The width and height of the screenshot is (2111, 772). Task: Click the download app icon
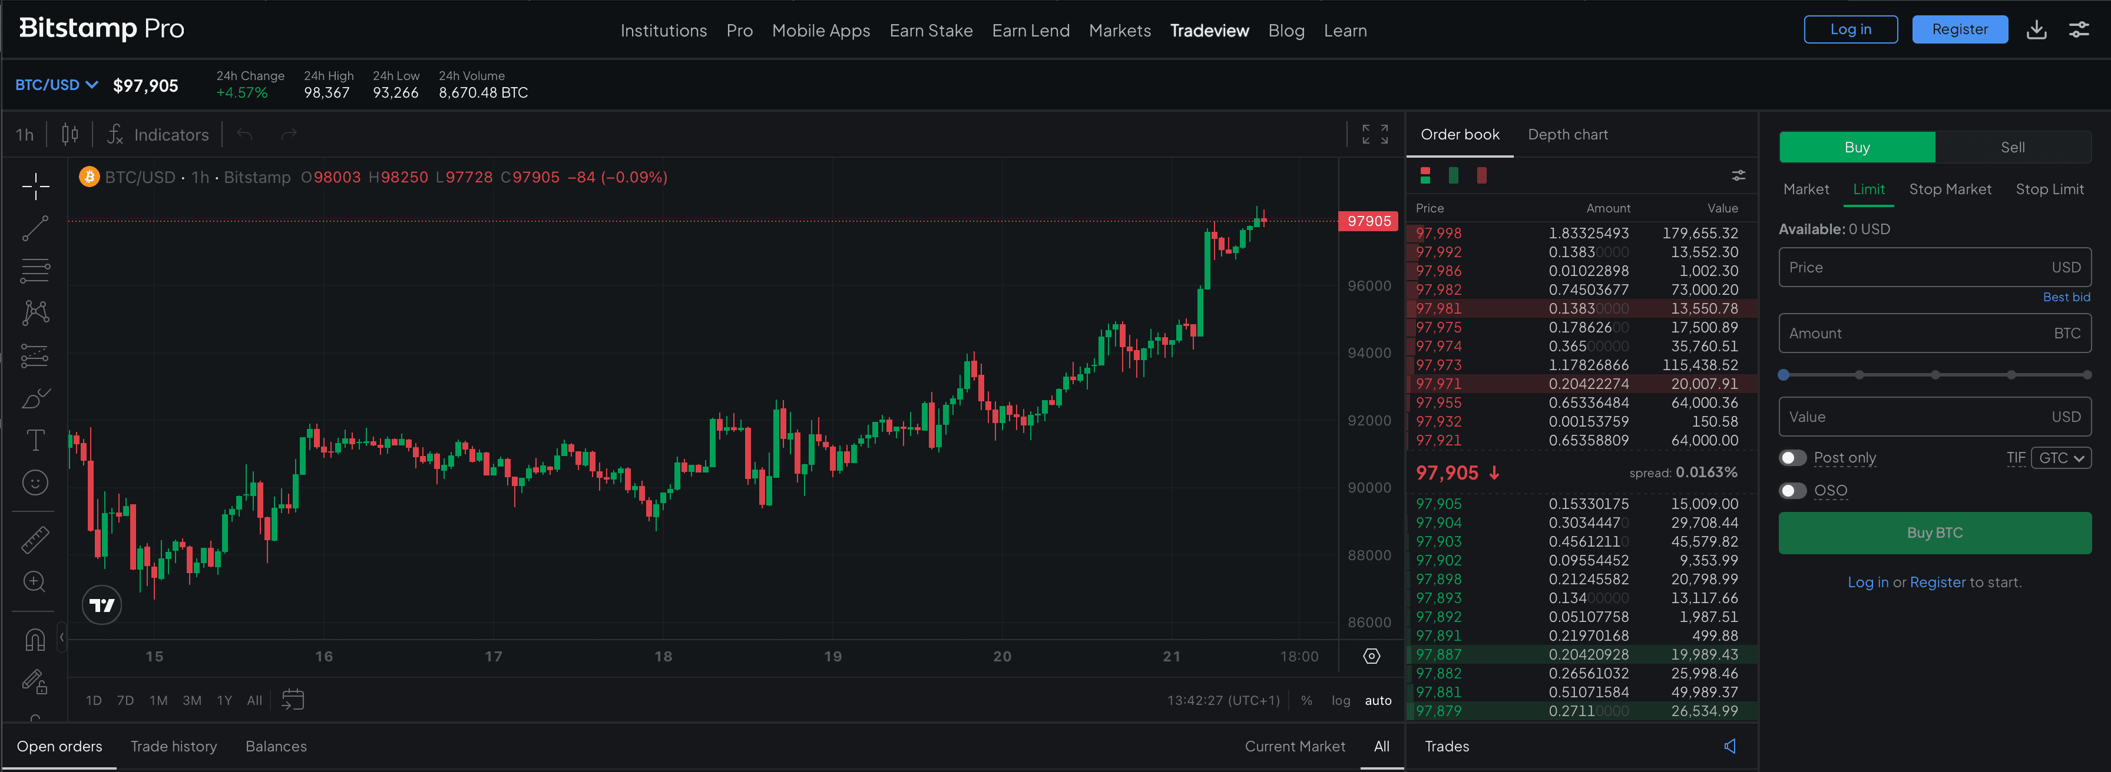click(x=2036, y=29)
